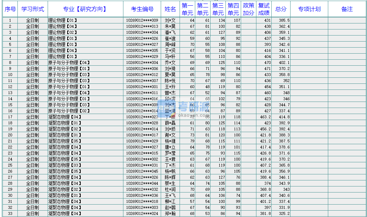Image resolution: width=367 pixels, height=217 pixels.
Task: Click 薛*磊 name cell in row 18
Action: click(170, 123)
